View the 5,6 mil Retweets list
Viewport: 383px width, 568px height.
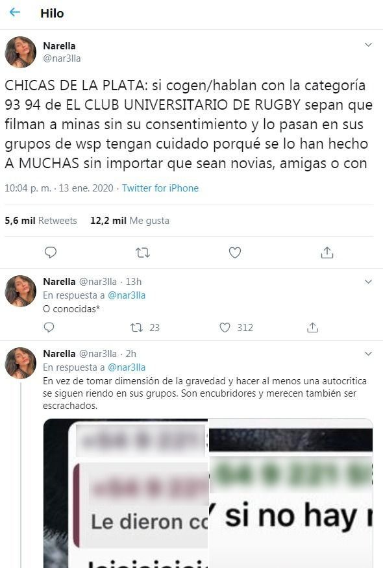click(41, 221)
